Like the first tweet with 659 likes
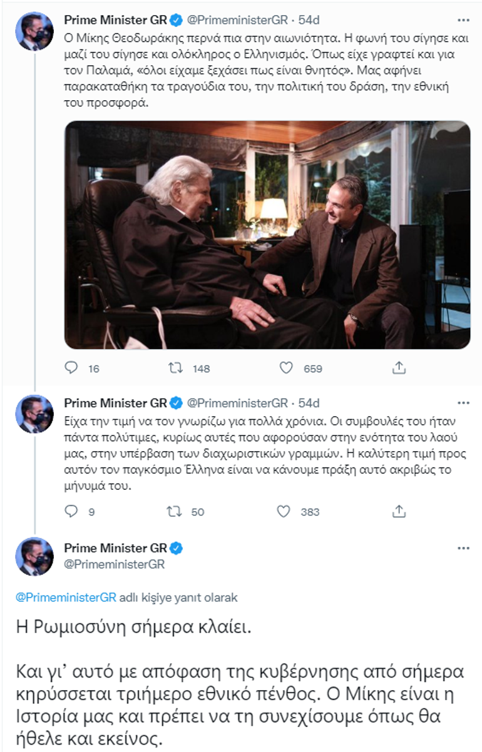Screen dimensions: 482x752 tap(286, 368)
